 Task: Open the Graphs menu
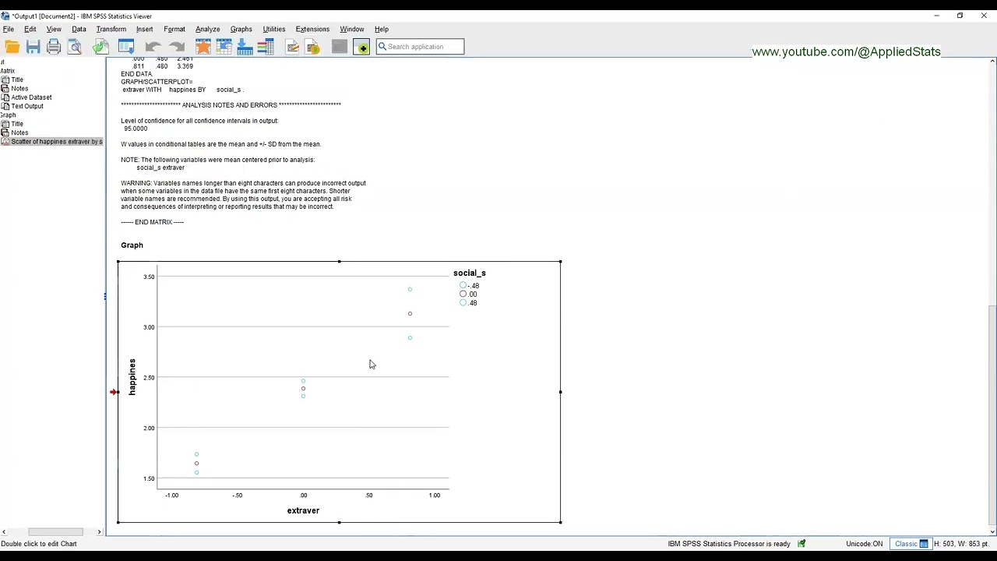241,29
